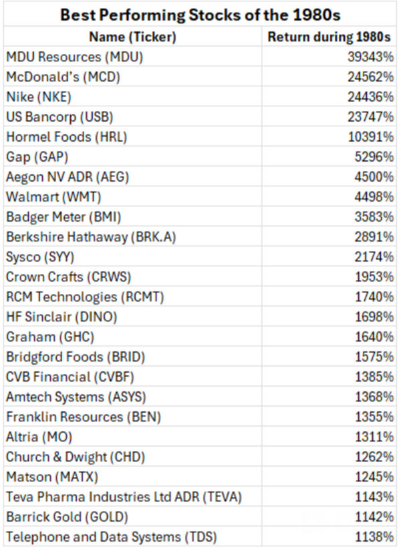Select the 'Return during 1980s' column header
This screenshot has height=553, width=401.
pos(329,37)
